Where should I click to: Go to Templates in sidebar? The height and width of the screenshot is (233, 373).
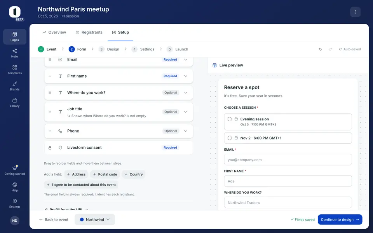(x=15, y=70)
